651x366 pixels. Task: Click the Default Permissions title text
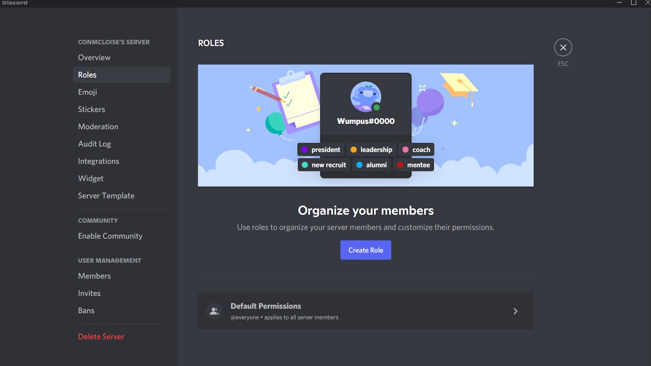(266, 306)
